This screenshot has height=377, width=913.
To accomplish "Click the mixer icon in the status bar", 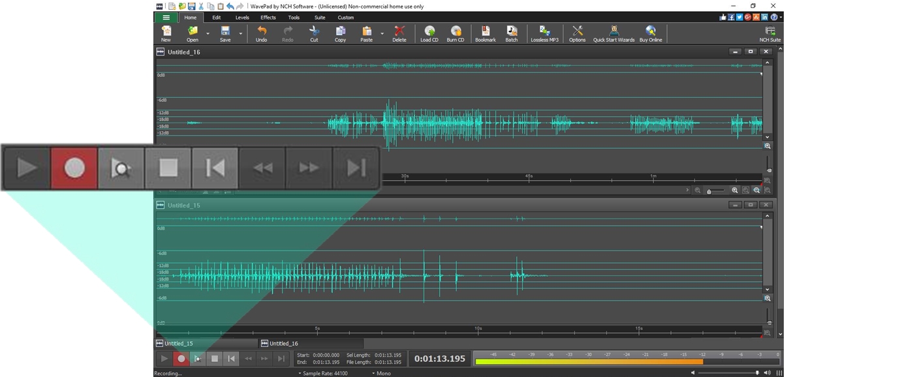I will click(x=779, y=373).
